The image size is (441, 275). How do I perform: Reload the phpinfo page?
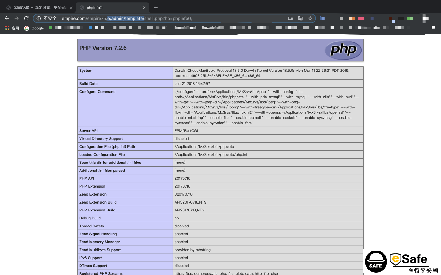tap(26, 18)
